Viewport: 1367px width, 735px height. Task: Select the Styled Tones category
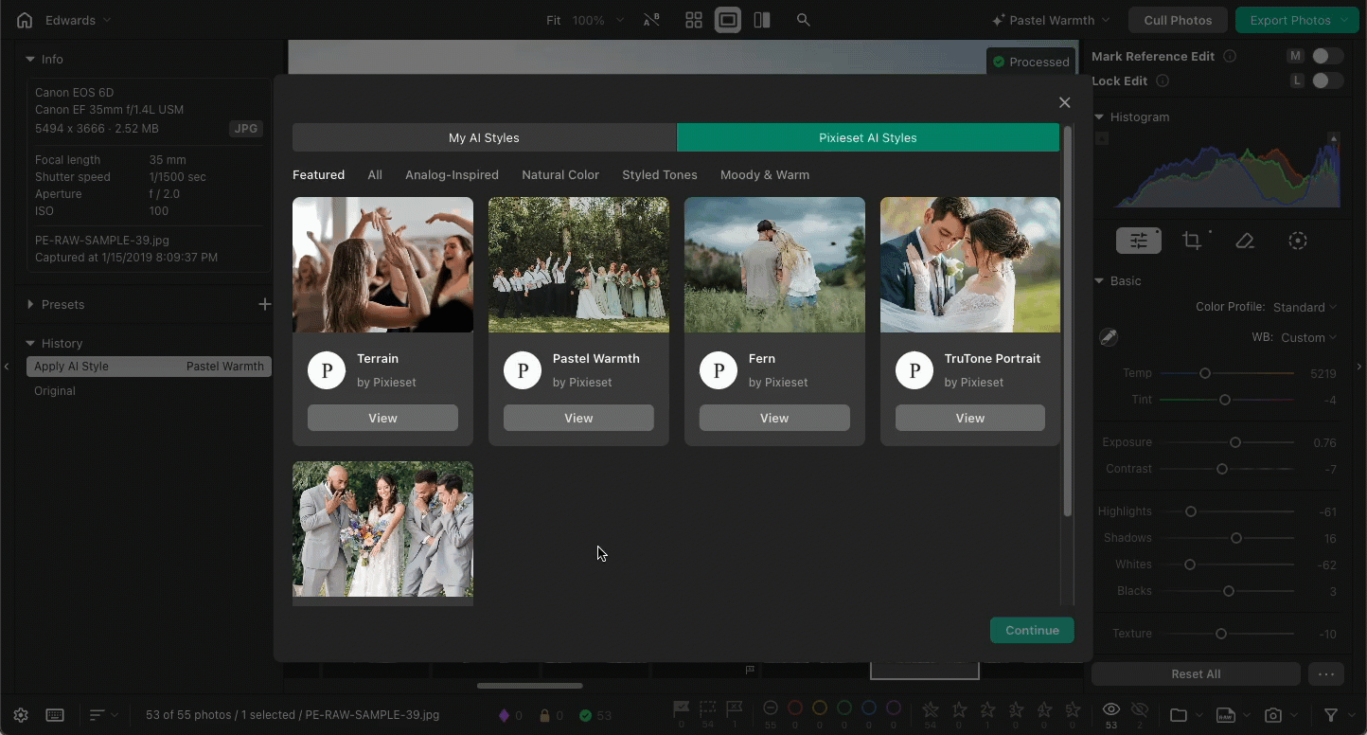coord(660,175)
